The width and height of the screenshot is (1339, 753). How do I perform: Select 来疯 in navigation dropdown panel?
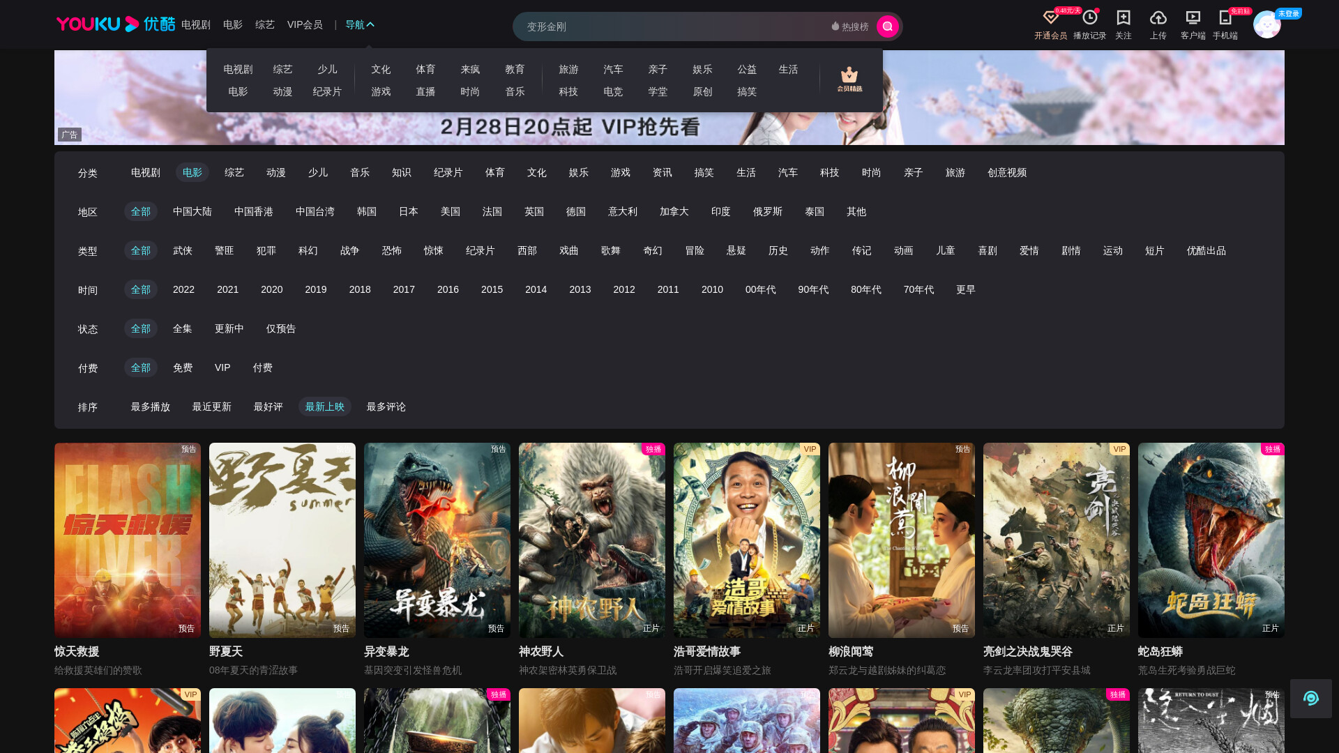point(470,69)
